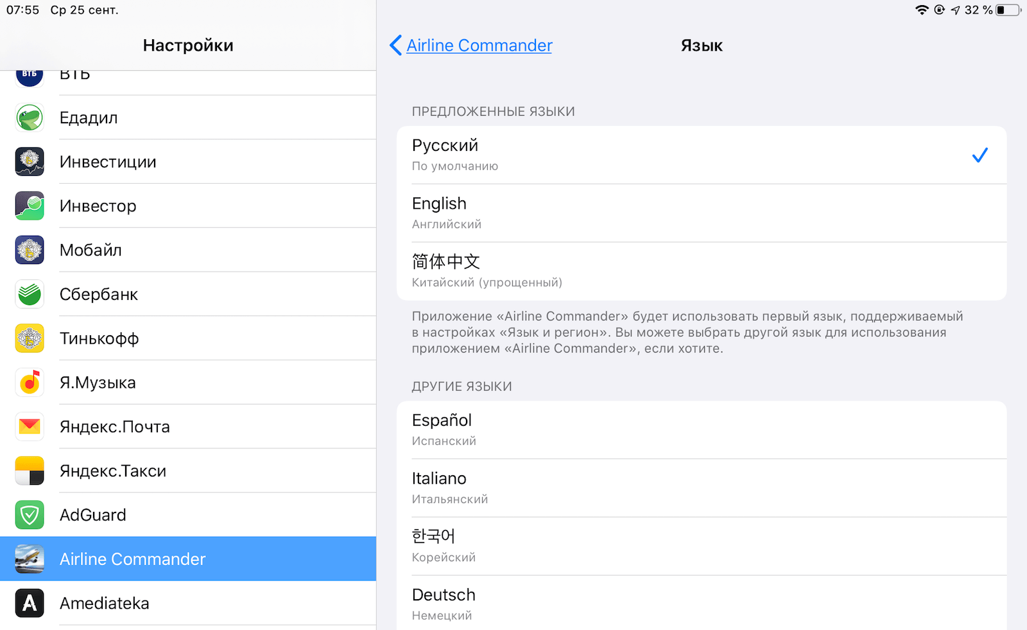Choose Italiano language row

pyautogui.click(x=701, y=487)
